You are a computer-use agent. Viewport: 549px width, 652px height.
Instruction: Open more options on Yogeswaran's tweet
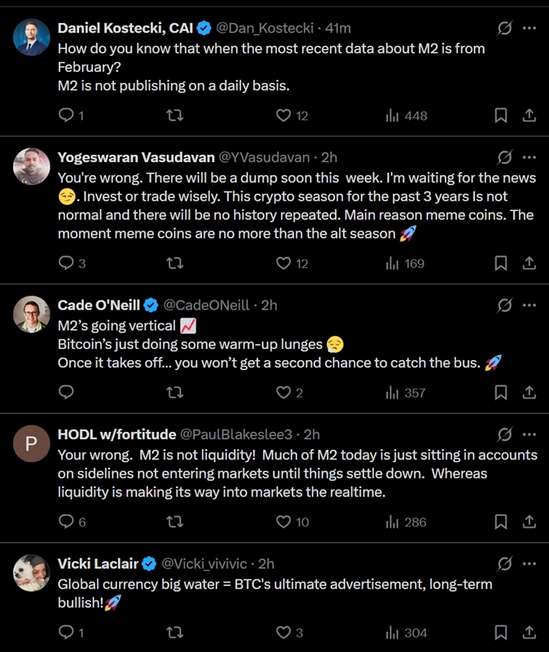[529, 157]
